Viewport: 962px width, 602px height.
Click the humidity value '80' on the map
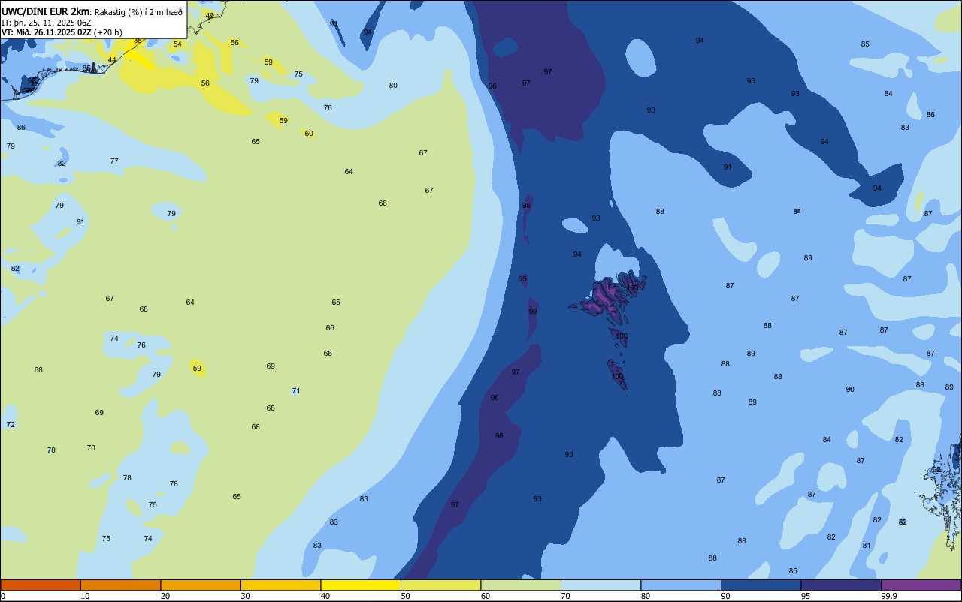pyautogui.click(x=393, y=86)
